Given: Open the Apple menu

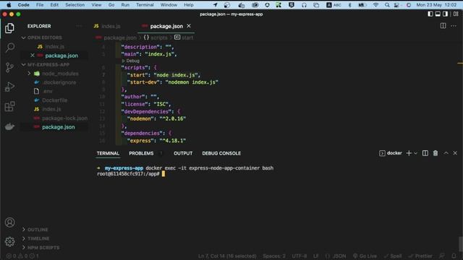Looking at the screenshot, I should point(9,5).
